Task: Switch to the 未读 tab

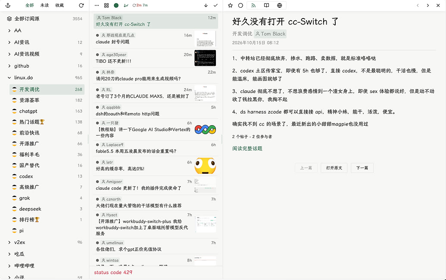Action: (44, 6)
